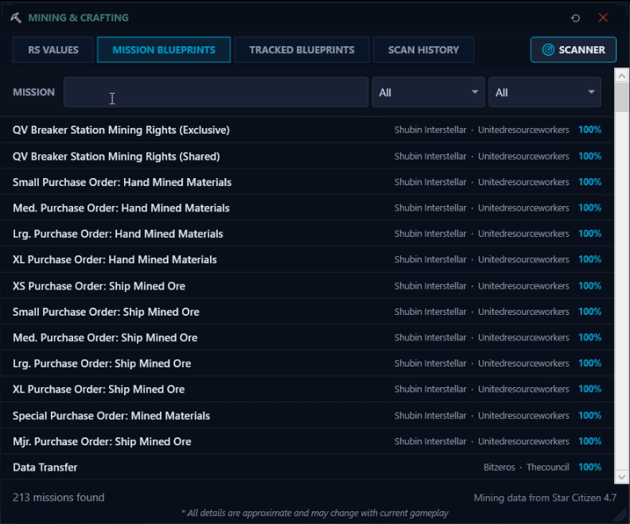
Task: Select QV Breaker Station Mining Rights (Shared)
Action: click(x=307, y=156)
